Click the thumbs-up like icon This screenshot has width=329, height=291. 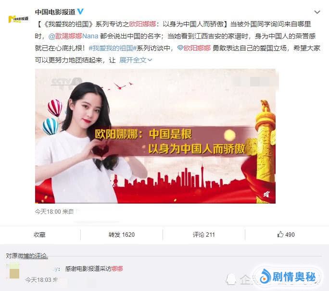coord(280,234)
